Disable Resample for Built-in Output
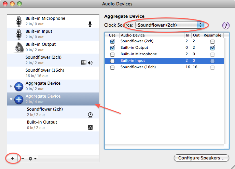 (x=212, y=48)
